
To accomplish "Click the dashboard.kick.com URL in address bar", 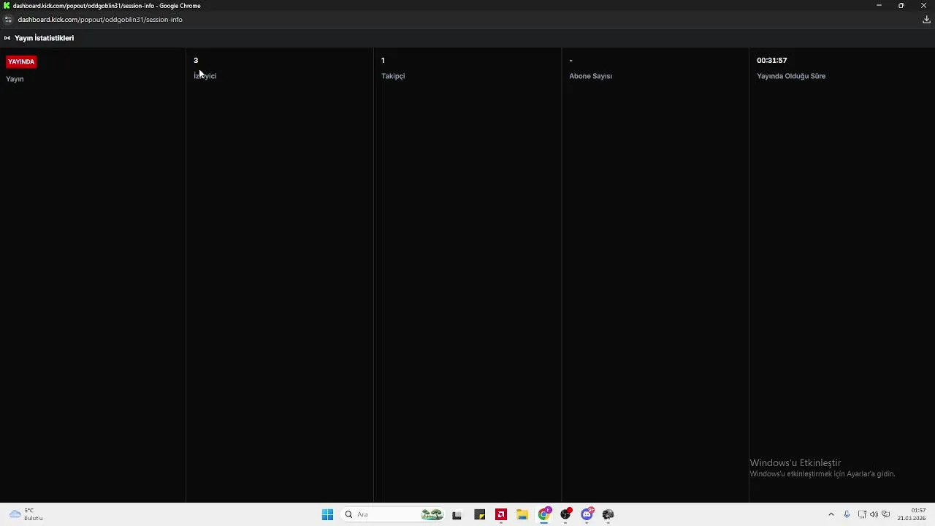I will tap(100, 20).
